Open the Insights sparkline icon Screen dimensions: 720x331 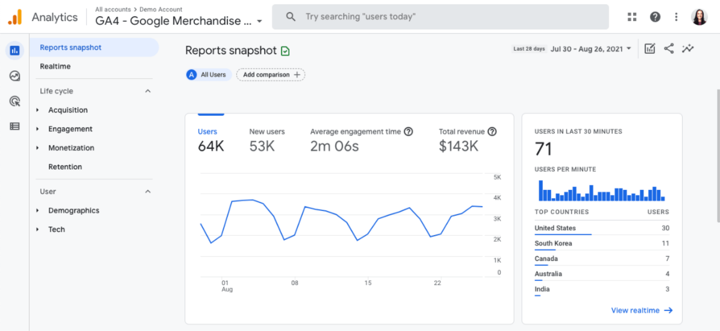click(x=688, y=48)
